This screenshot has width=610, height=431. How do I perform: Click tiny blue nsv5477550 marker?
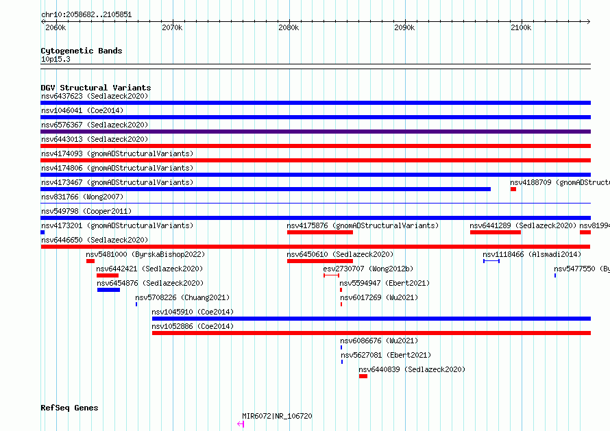coord(555,275)
